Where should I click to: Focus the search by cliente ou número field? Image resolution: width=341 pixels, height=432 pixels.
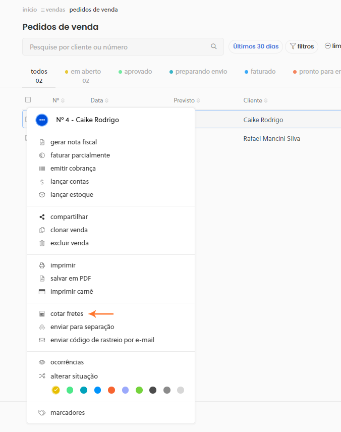(x=116, y=47)
